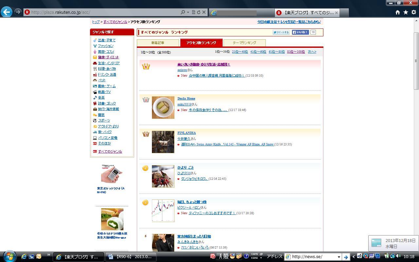Refresh the page using the reload icon
Screen dimensions: 419x262
click(198, 12)
